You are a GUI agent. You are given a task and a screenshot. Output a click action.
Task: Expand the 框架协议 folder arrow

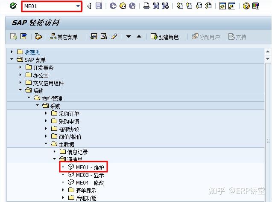tap(46, 128)
